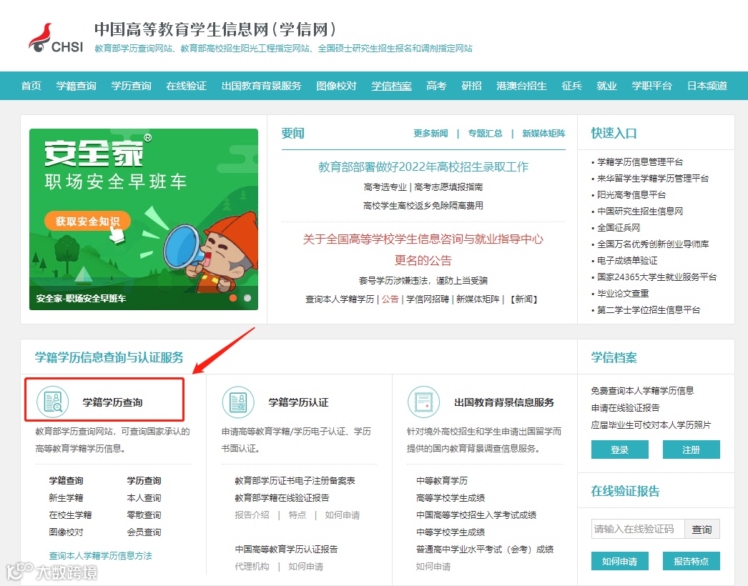Open 高校学生离校返乡免除隔离费用 link
The width and height of the screenshot is (748, 586).
click(423, 206)
